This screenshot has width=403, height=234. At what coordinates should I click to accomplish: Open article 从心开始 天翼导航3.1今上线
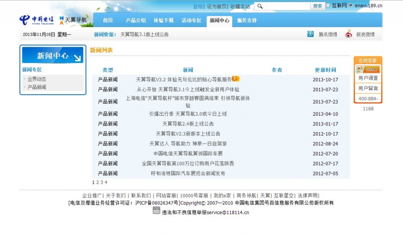[188, 89]
